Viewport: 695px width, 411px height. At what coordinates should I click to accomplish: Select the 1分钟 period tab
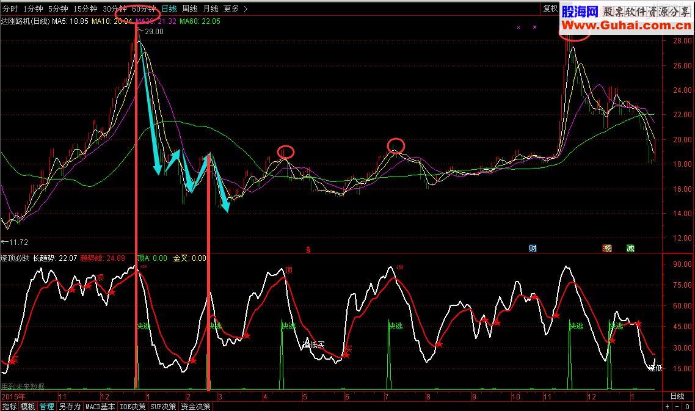[33, 9]
